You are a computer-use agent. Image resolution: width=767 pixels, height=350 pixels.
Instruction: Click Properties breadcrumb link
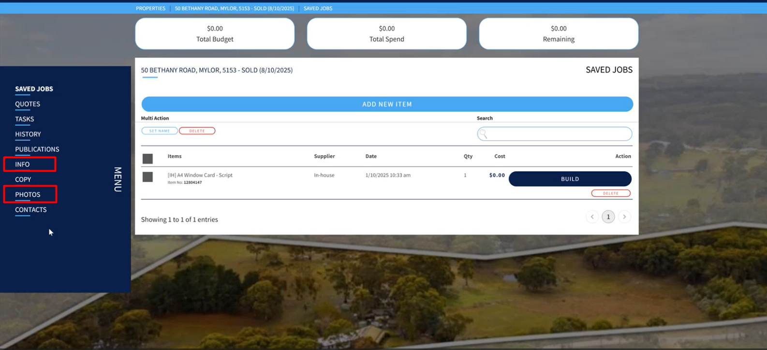click(150, 8)
